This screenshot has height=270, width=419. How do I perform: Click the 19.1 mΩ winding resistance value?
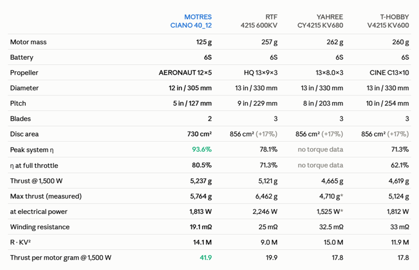click(201, 227)
